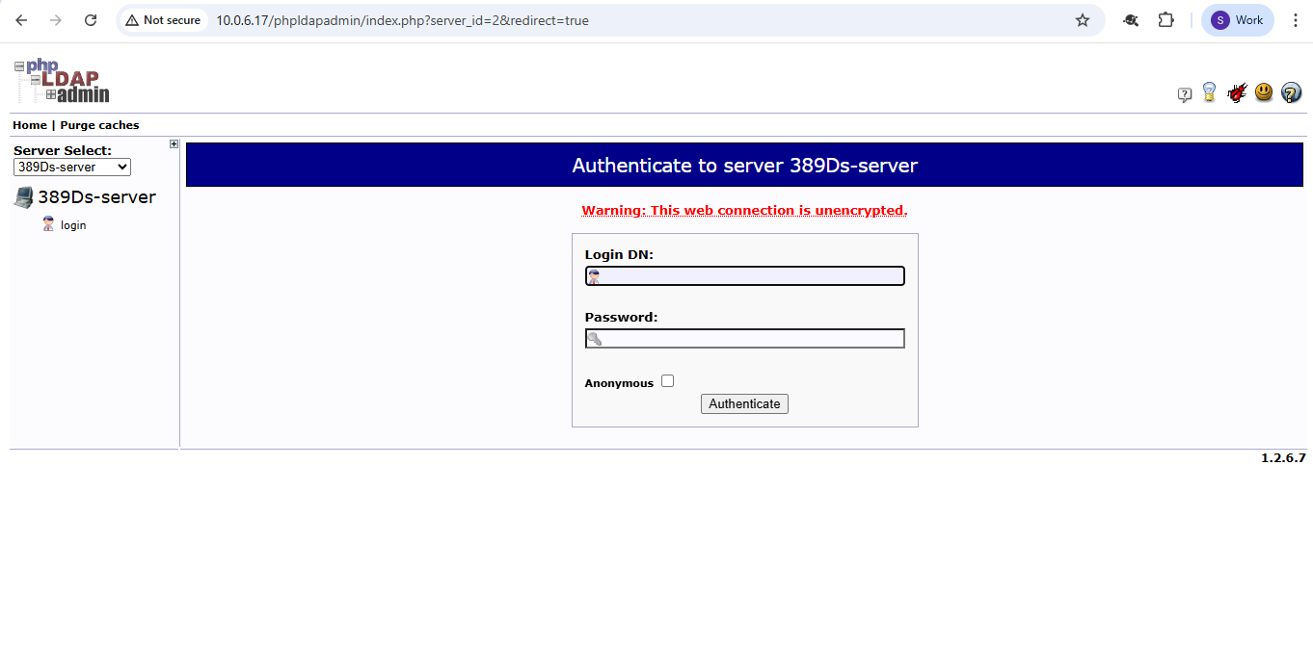
Task: Click the Login DN label
Action: point(619,255)
